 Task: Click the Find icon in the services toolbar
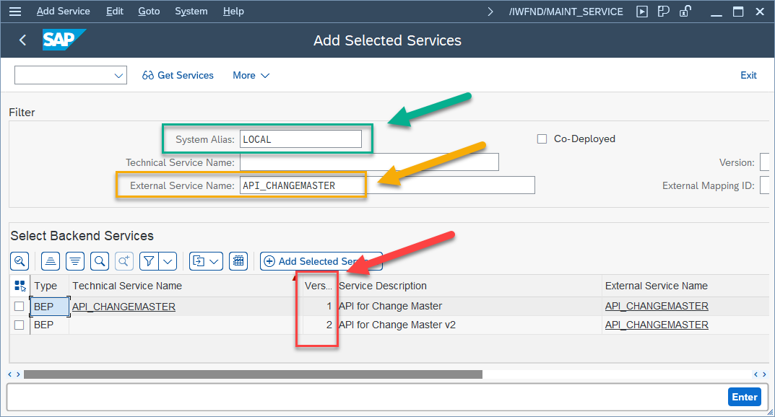(x=101, y=260)
